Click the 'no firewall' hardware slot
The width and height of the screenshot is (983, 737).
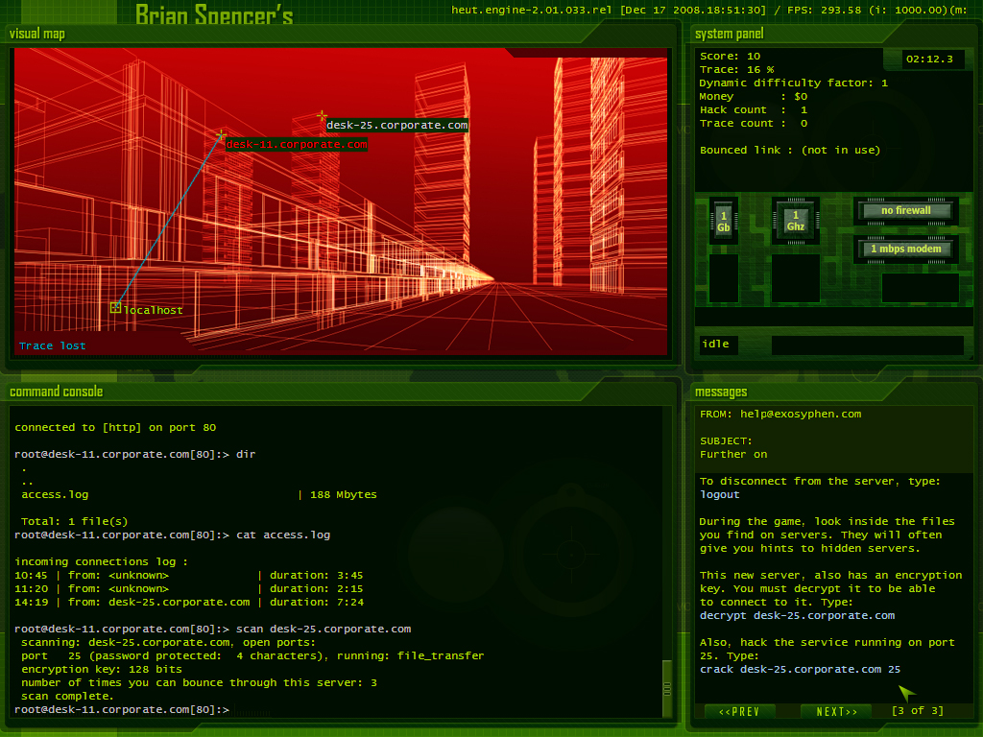coord(906,211)
